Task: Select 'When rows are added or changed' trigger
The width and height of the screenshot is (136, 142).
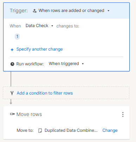Action: [71, 11]
